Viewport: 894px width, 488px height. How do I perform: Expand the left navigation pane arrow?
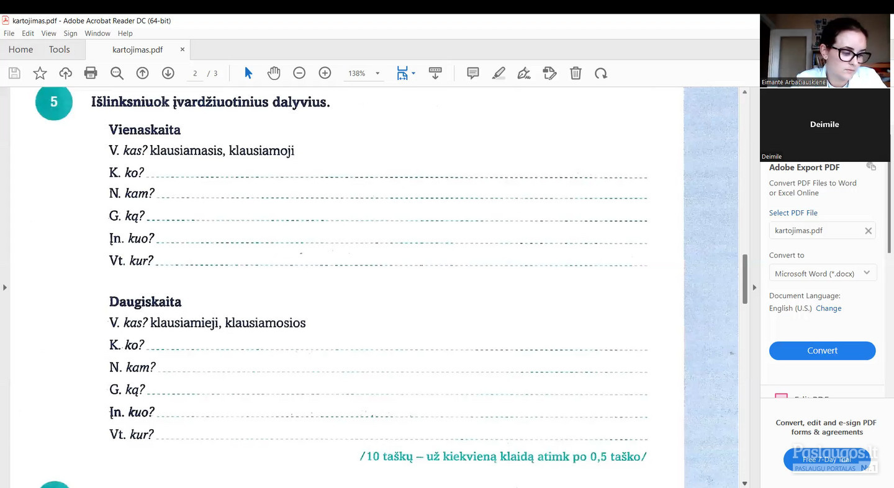[x=5, y=288]
